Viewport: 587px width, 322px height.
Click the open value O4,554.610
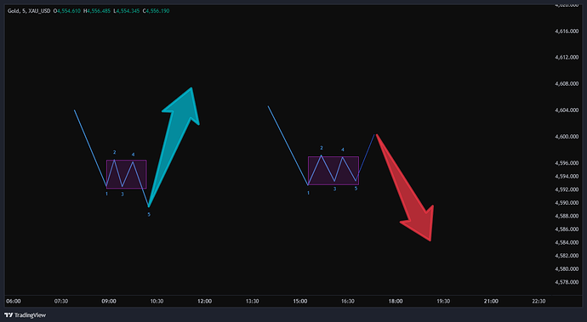point(67,11)
